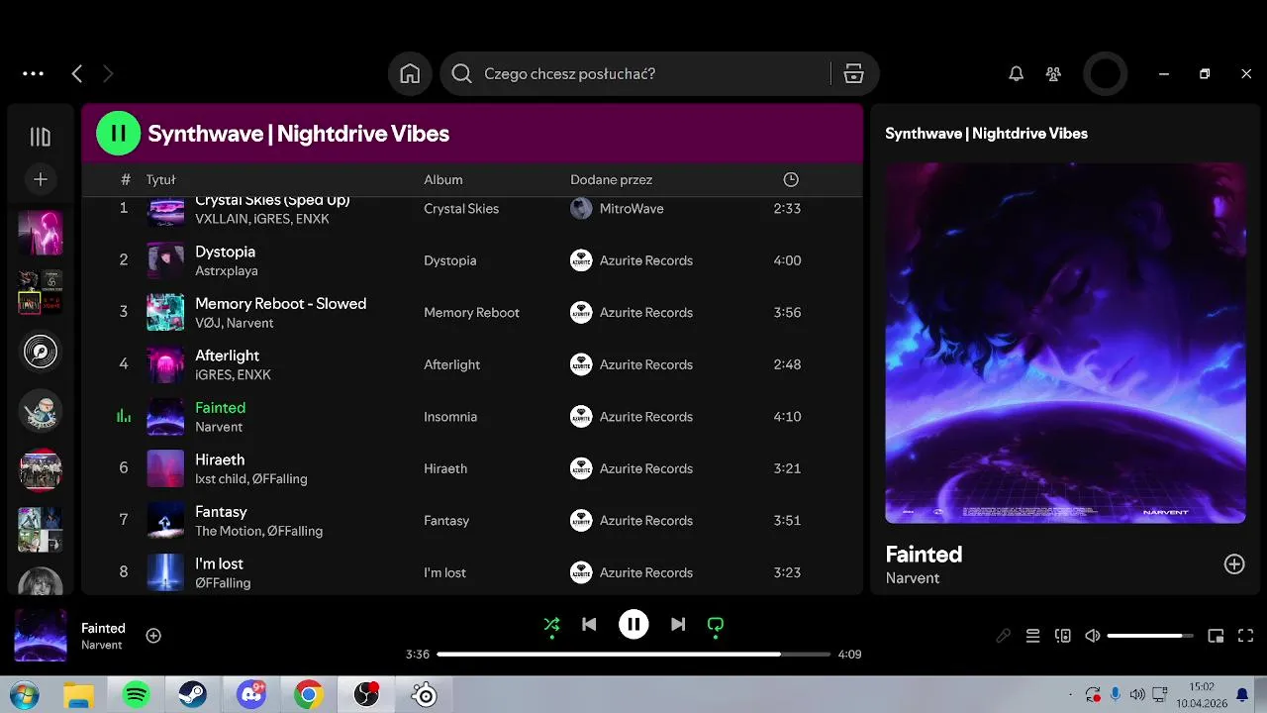Open the now playing cover thumbnail
1267x713 pixels.
click(x=41, y=635)
